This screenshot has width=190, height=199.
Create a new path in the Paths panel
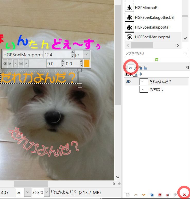click(x=128, y=195)
